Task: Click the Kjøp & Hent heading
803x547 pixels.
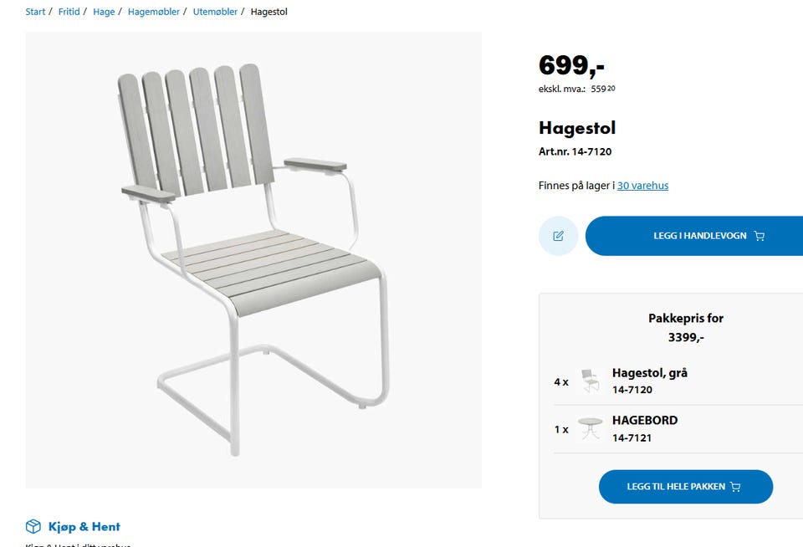Action: click(x=84, y=526)
